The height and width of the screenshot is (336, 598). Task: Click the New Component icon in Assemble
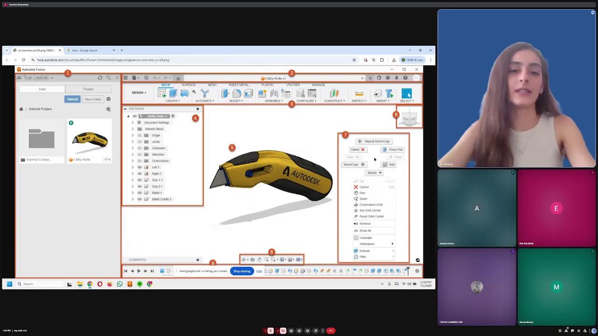pyautogui.click(x=263, y=94)
